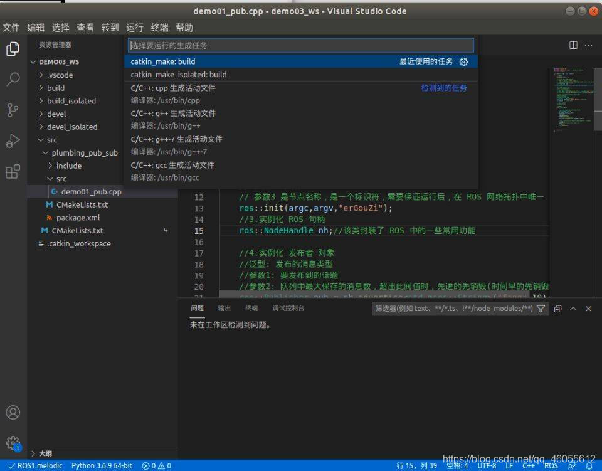
Task: Open the 查看 (View) menu
Action: tap(85, 28)
